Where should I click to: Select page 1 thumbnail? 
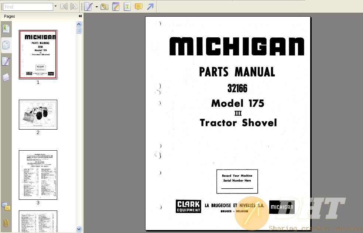tap(38, 55)
